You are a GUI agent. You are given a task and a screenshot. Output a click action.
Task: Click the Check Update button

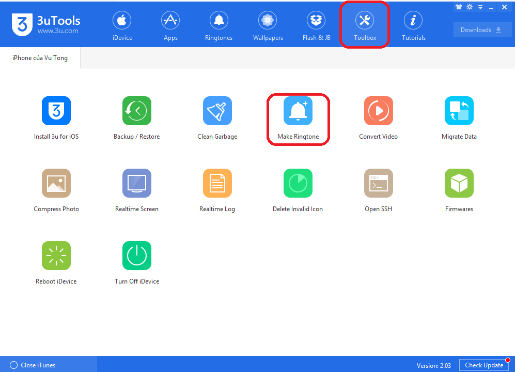(x=484, y=365)
